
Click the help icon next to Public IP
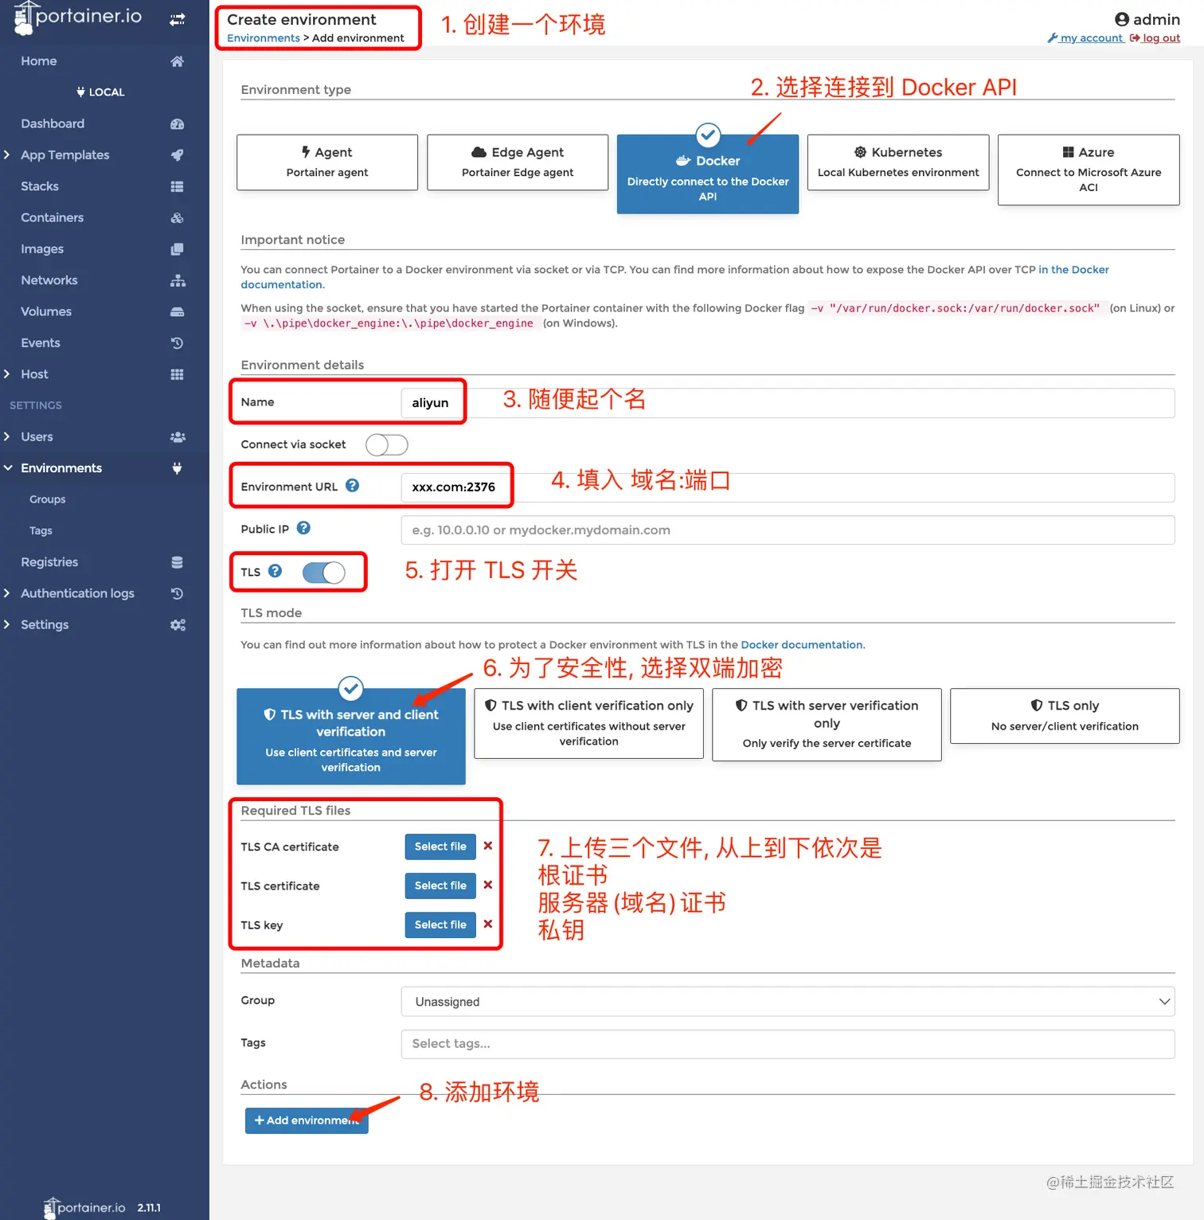[x=303, y=528]
